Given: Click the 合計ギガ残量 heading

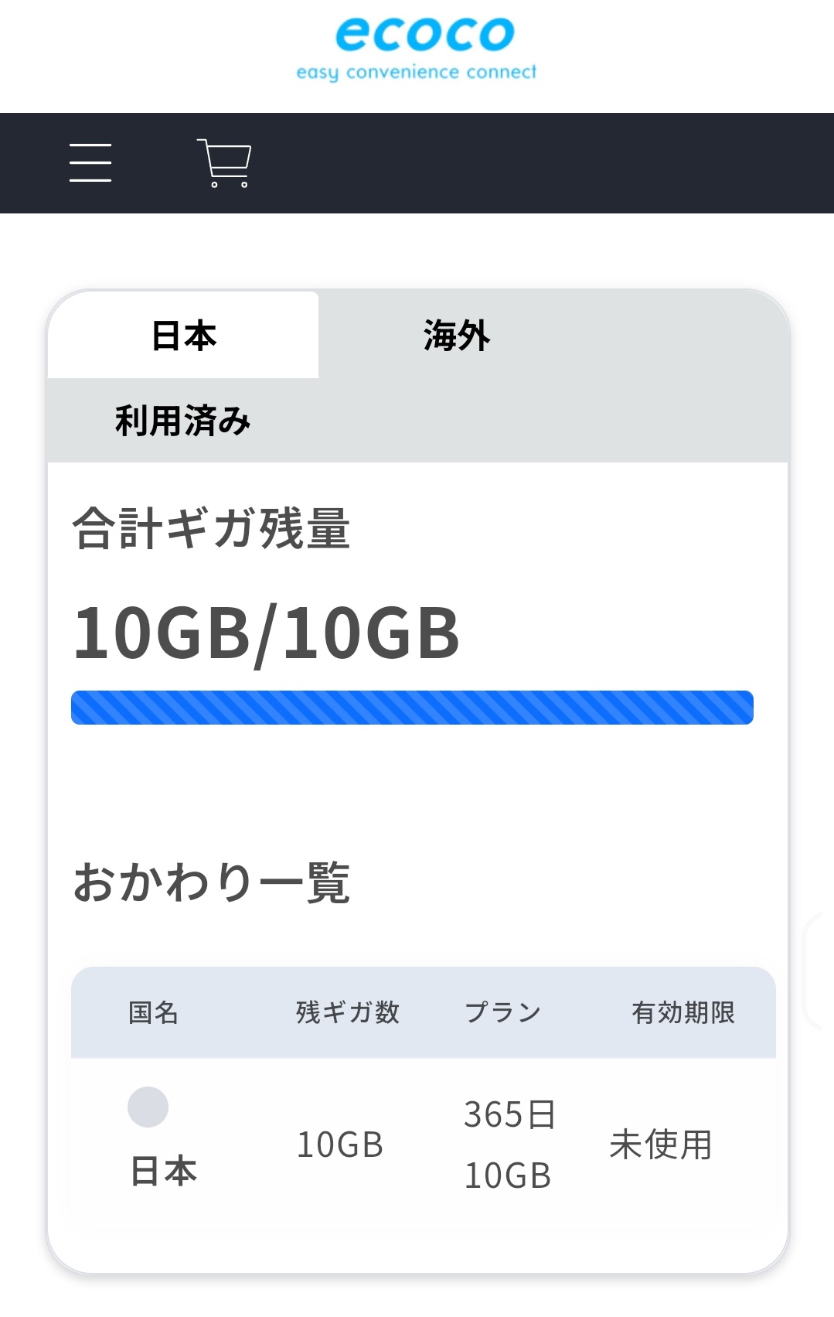Looking at the screenshot, I should pos(211,529).
